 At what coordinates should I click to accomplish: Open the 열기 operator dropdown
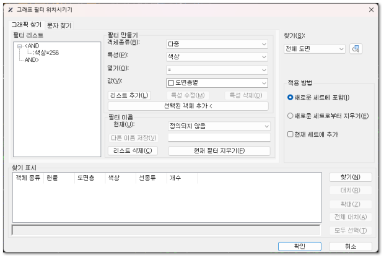[217, 70]
